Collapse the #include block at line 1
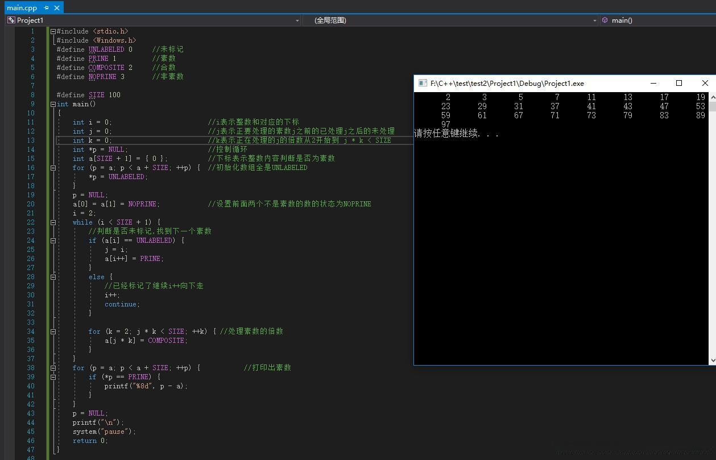Viewport: 716px width, 460px height. coord(53,31)
